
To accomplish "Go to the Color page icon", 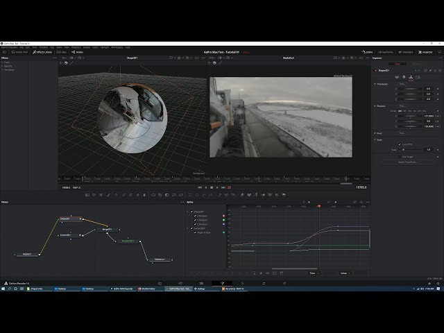I will click(243, 283).
